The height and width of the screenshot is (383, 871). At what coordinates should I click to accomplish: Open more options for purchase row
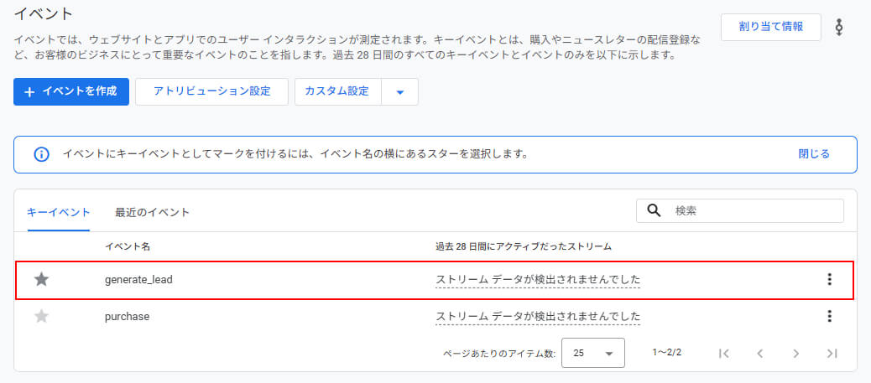(829, 316)
